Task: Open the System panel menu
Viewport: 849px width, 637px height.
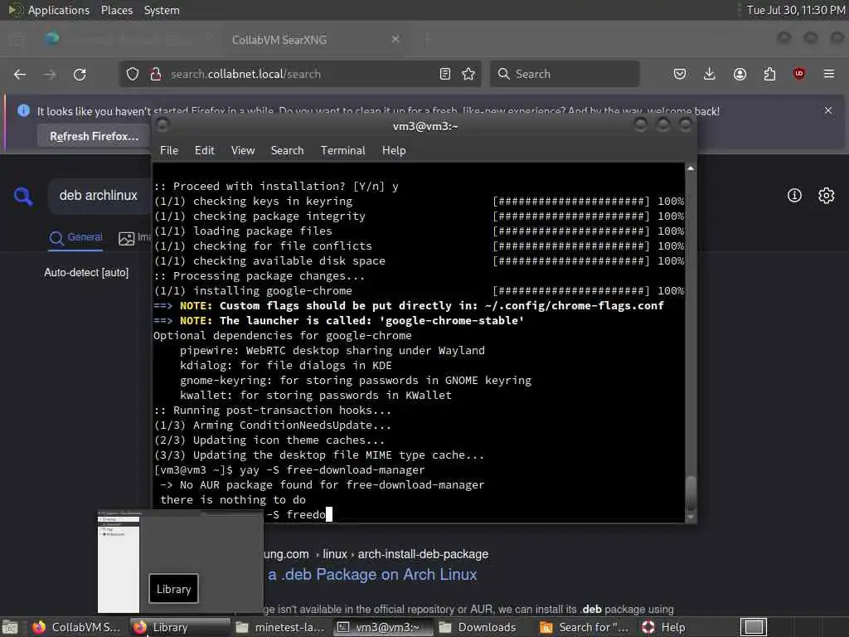Action: [x=162, y=10]
